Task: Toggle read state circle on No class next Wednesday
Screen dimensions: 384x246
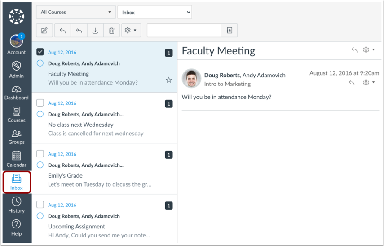Action: point(40,114)
